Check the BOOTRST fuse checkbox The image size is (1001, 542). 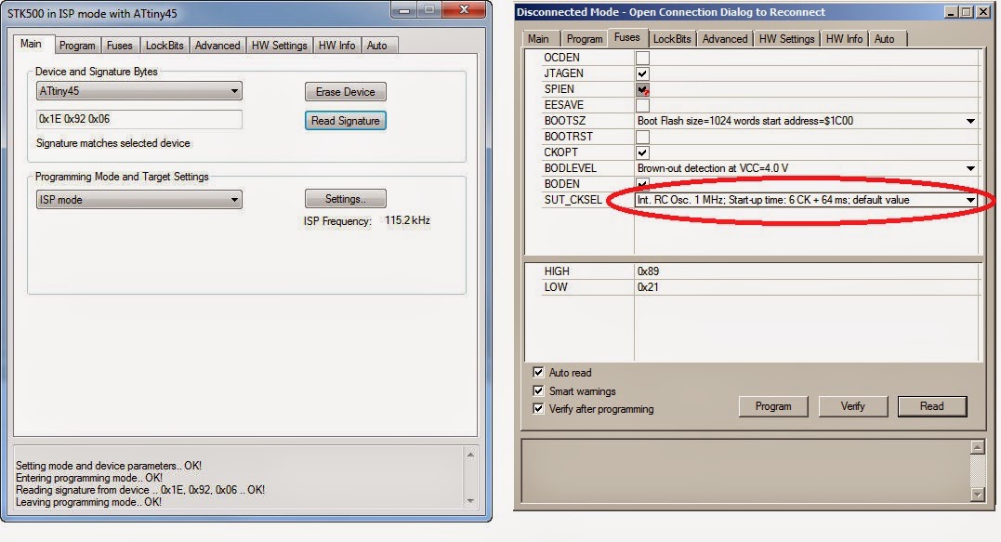tap(642, 138)
